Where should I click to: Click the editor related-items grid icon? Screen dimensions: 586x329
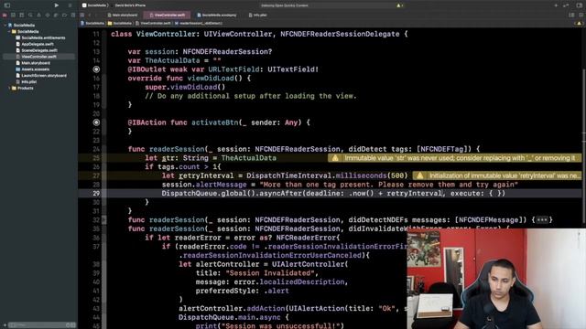pos(82,15)
